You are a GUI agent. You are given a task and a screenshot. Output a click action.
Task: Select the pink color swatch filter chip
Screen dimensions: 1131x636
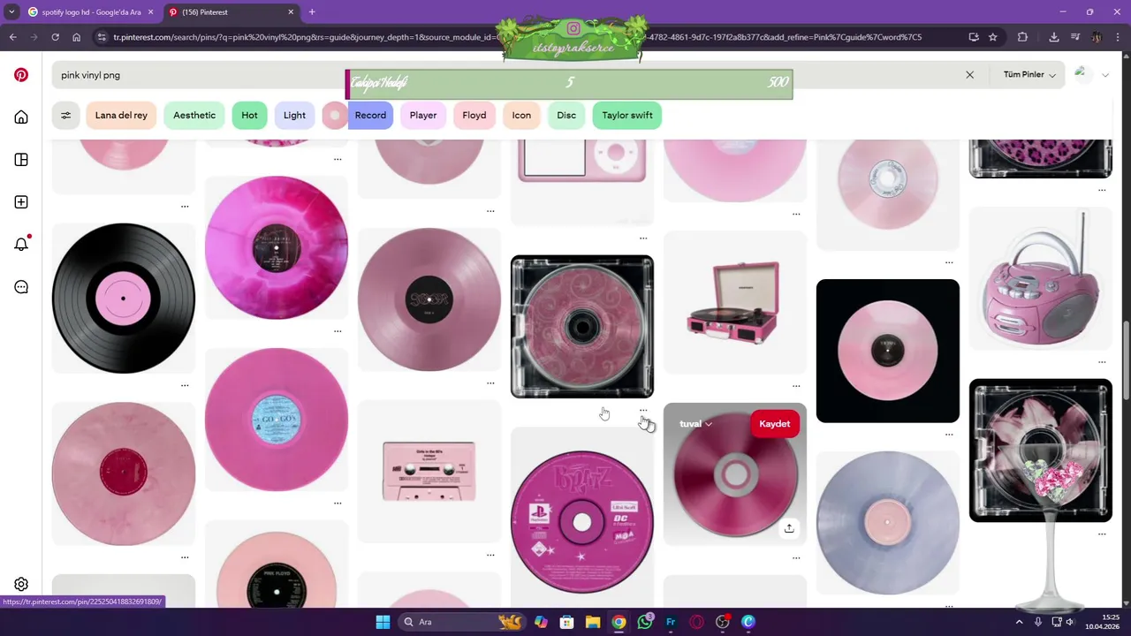335,115
